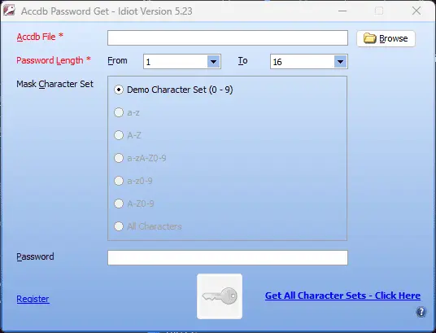
Task: Click the Accdb File label
Action: (40, 37)
